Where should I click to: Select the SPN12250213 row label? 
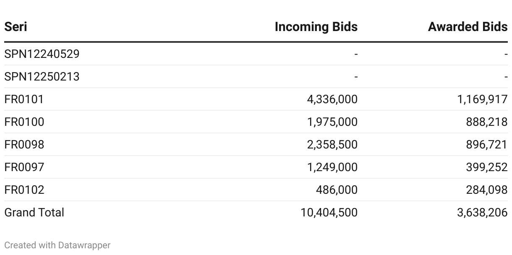click(42, 77)
